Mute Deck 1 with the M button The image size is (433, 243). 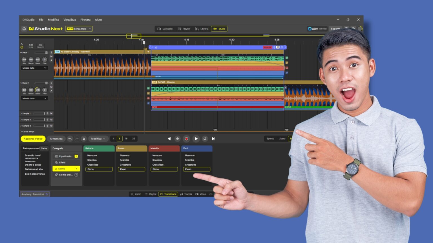click(51, 57)
